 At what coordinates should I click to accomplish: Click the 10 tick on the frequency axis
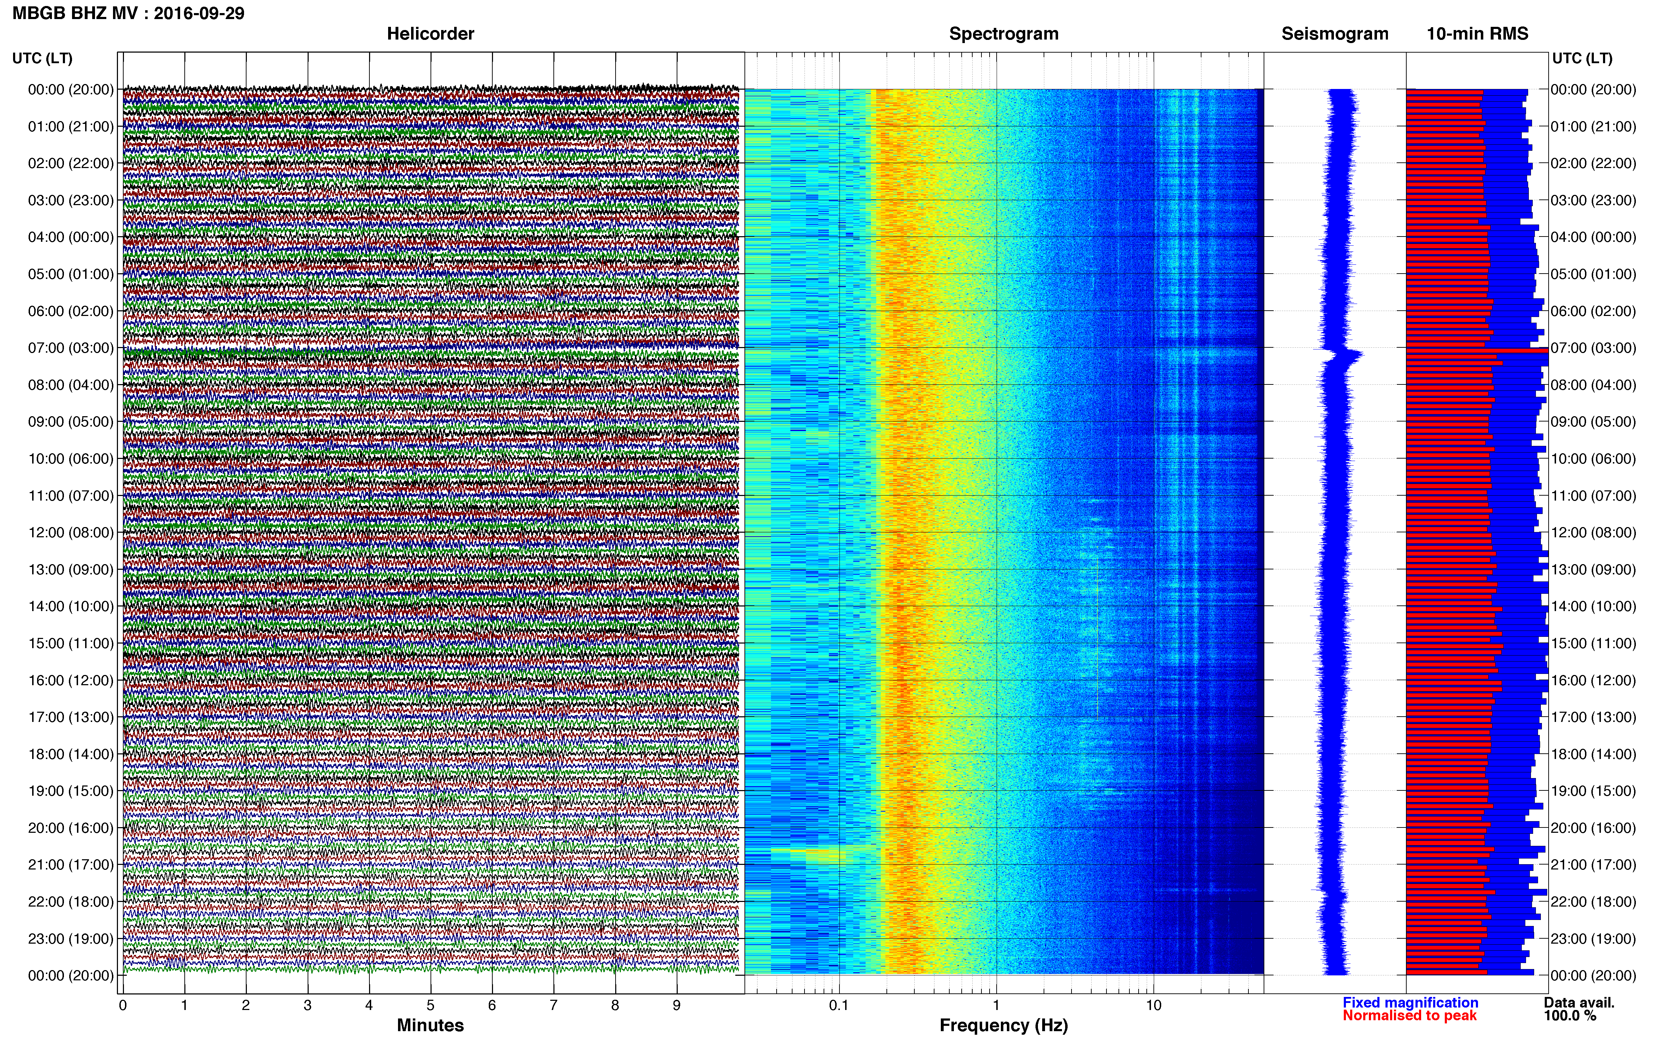[x=1153, y=1005]
